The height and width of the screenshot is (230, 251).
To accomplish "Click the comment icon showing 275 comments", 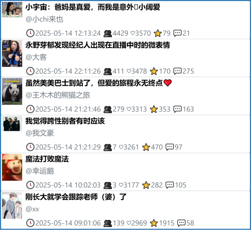I will point(177,71).
